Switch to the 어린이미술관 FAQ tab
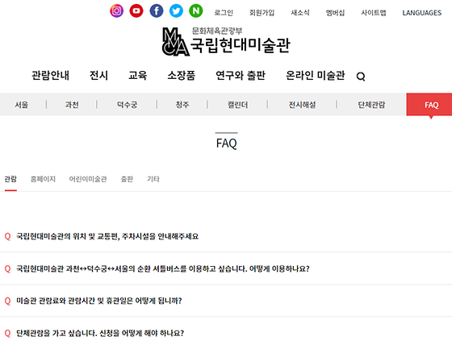 pos(88,179)
